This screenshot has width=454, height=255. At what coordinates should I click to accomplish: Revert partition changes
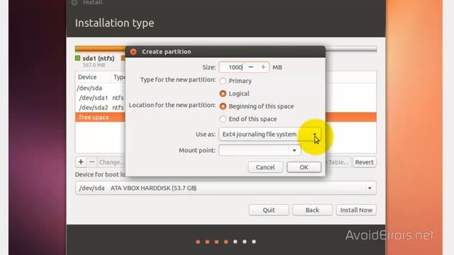pos(364,162)
